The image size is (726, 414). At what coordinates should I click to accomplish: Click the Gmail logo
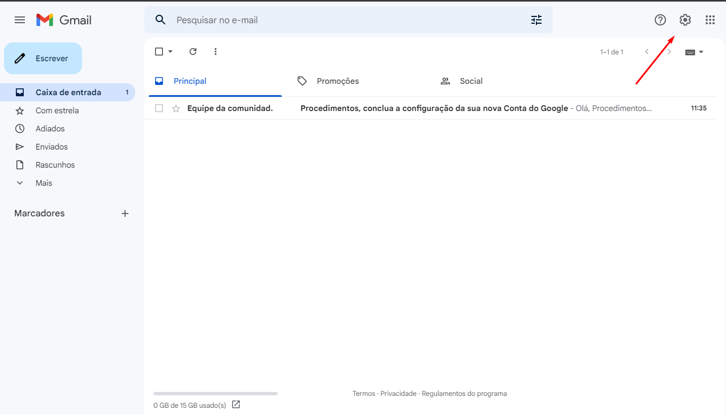(x=64, y=20)
